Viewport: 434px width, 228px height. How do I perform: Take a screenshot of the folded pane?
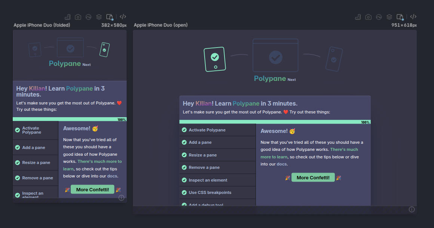78,17
